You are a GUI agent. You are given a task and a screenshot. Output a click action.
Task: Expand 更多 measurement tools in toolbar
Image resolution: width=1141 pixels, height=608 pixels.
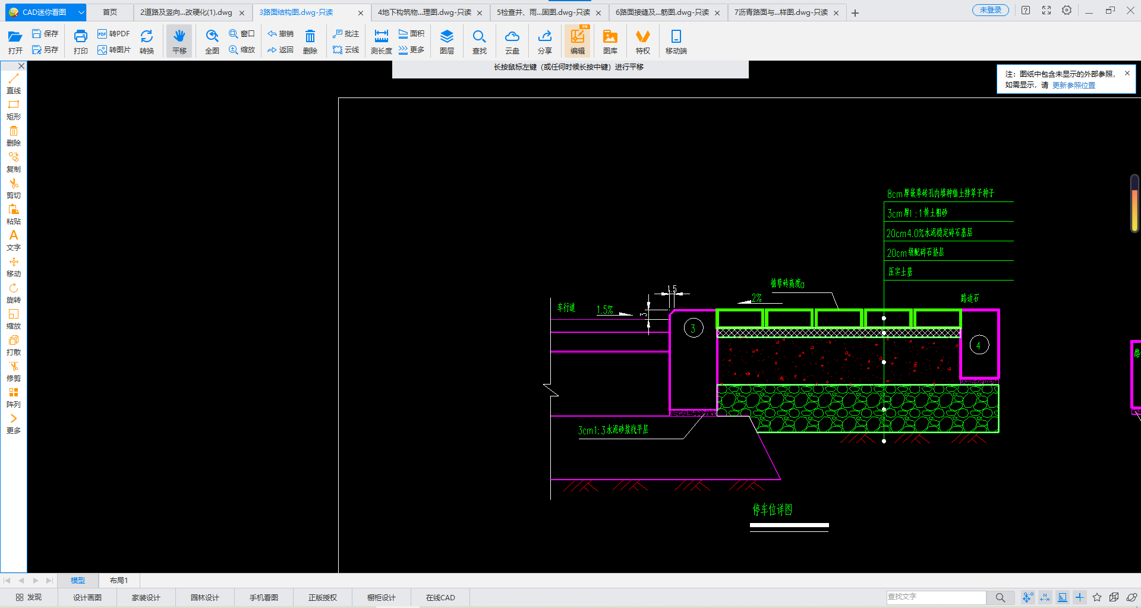coord(411,50)
